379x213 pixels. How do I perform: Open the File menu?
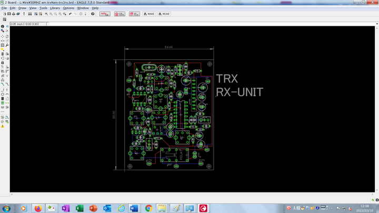[4, 8]
